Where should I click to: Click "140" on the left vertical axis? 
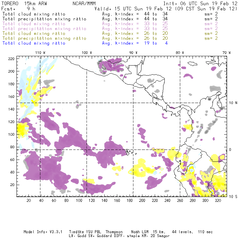click(x=11, y=109)
